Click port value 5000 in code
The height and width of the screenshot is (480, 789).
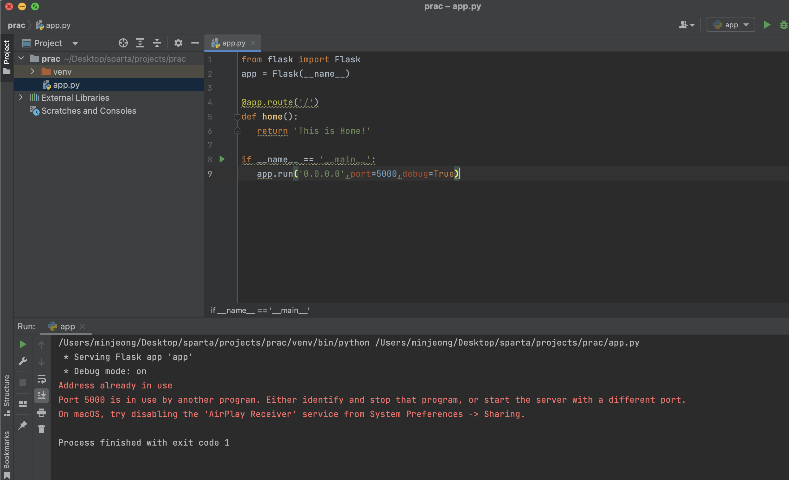pos(386,174)
